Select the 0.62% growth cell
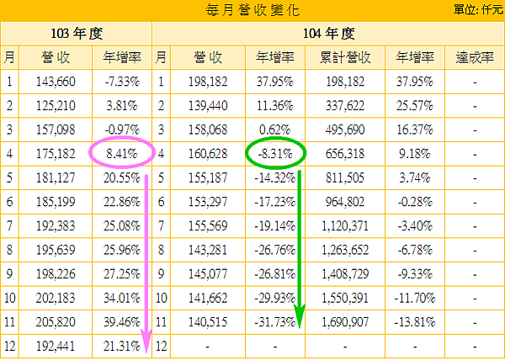 274,130
